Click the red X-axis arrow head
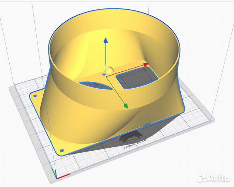Viewport: 234px width, 187px height. pos(146,64)
